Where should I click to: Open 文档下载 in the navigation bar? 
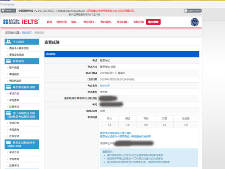pos(139,22)
